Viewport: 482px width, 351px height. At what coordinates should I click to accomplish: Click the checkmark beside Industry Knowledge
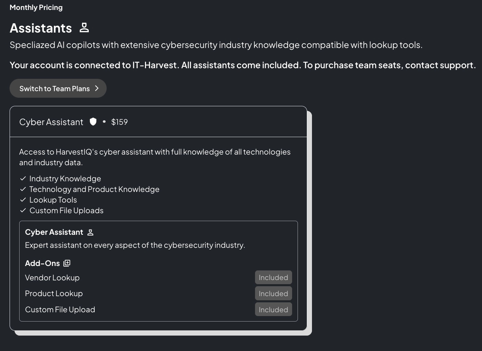tap(23, 179)
